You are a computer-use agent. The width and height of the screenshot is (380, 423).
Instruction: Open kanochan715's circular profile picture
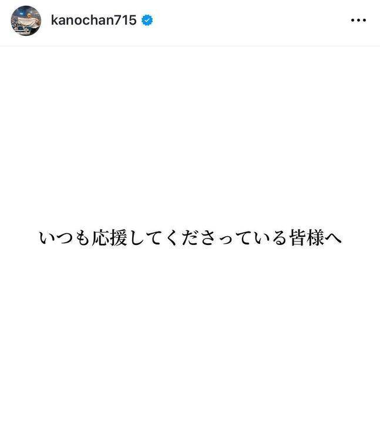(26, 21)
